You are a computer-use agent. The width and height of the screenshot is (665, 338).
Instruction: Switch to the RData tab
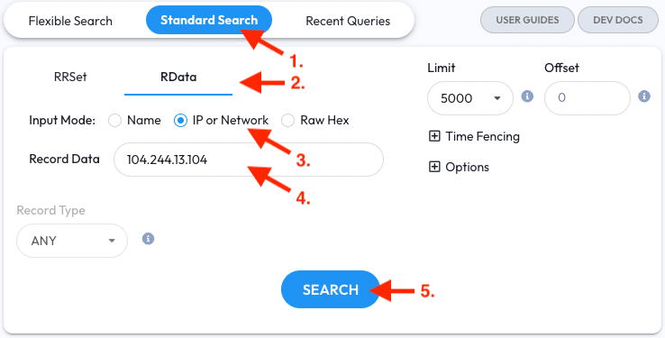click(x=178, y=78)
